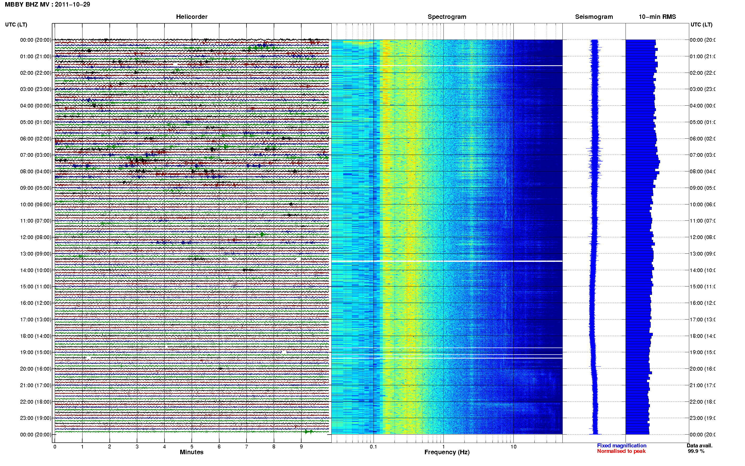
Task: Click left time label '16:00 (12:00)'
Action: click(x=36, y=303)
